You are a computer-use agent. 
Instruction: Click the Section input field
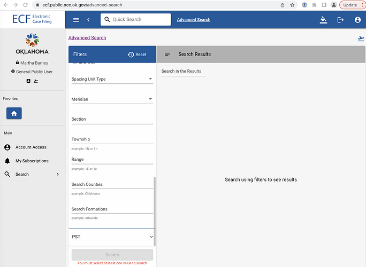click(x=112, y=119)
